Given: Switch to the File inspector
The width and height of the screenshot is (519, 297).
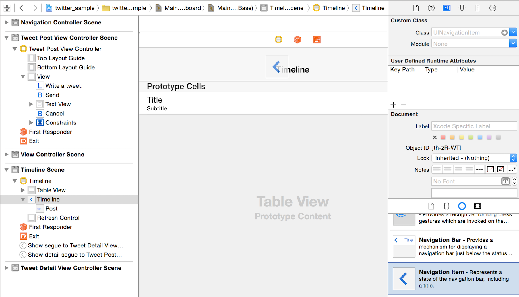Looking at the screenshot, I should 416,8.
